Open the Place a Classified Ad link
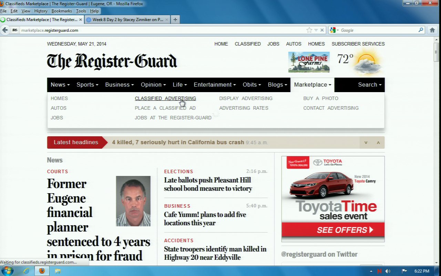This screenshot has height=276, width=441. tap(165, 108)
